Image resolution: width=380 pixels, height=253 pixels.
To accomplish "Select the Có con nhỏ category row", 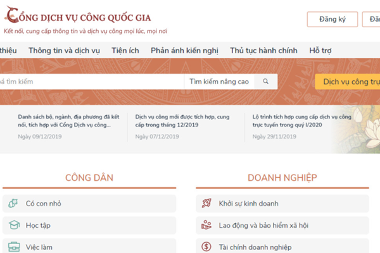I will 89,204.
